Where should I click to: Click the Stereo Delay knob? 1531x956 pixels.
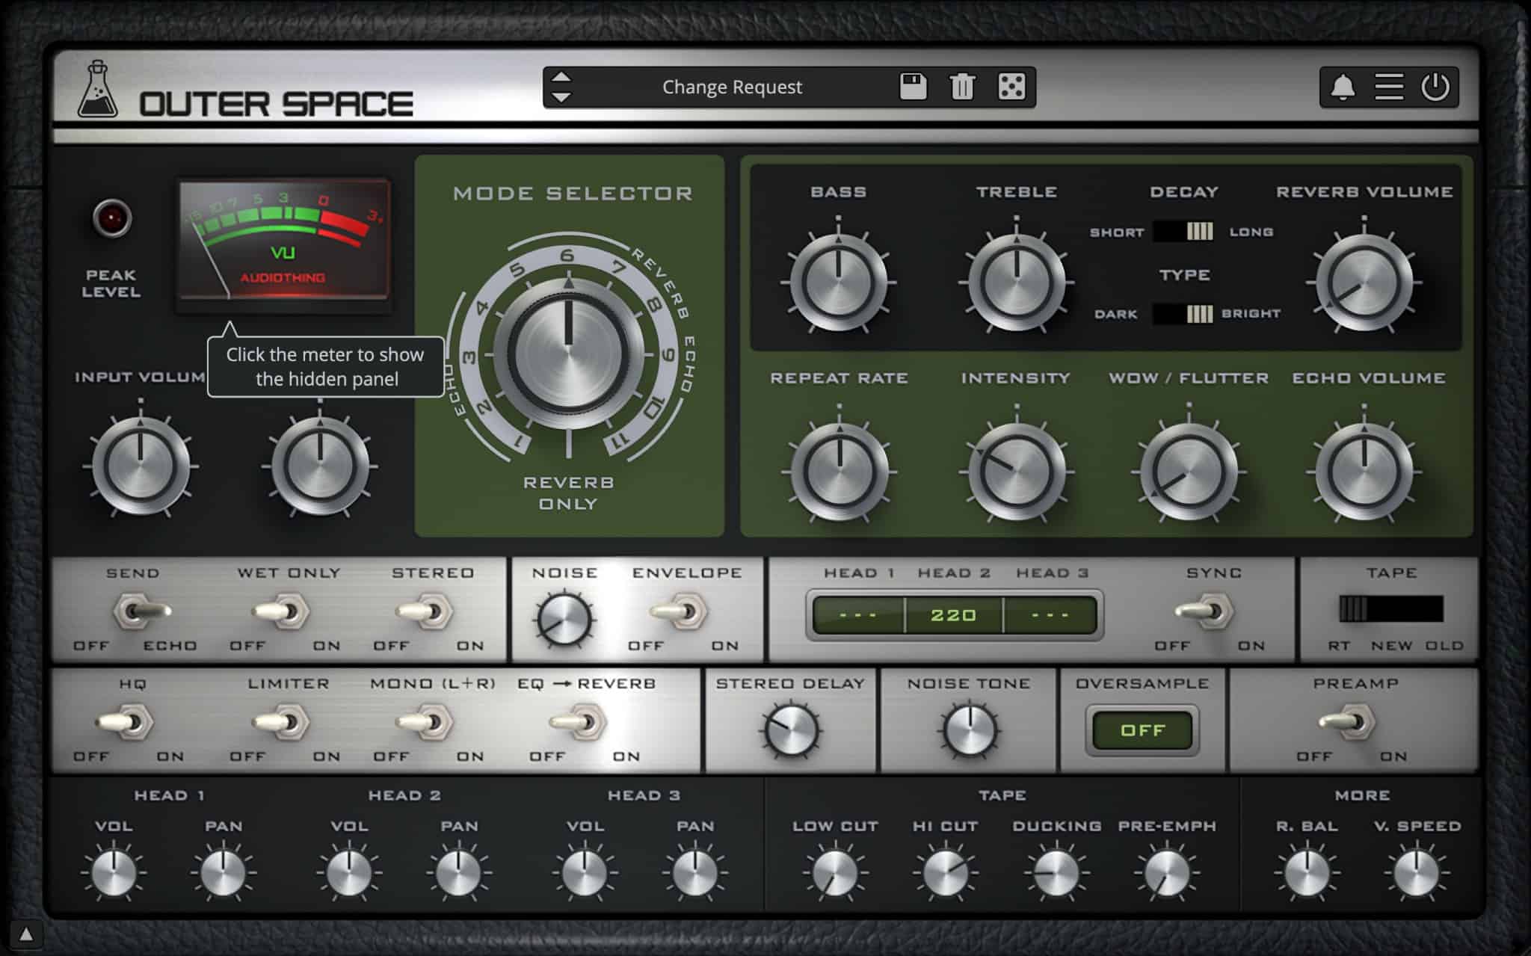tap(790, 730)
